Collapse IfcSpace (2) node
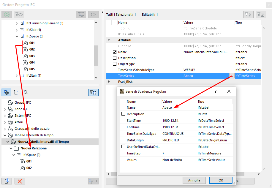Screen dimensions: 272x188 click(x=14, y=155)
